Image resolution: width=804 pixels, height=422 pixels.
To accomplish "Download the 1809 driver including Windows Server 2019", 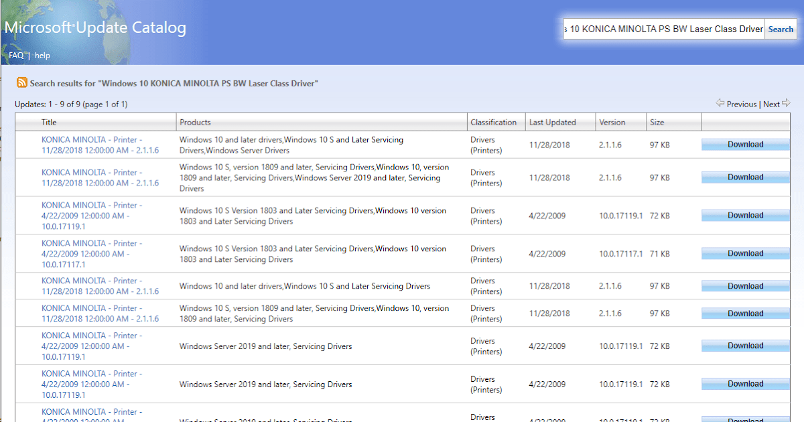I will (746, 178).
